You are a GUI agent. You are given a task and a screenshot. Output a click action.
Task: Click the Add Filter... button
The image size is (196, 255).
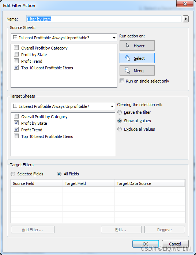pyautogui.click(x=33, y=229)
